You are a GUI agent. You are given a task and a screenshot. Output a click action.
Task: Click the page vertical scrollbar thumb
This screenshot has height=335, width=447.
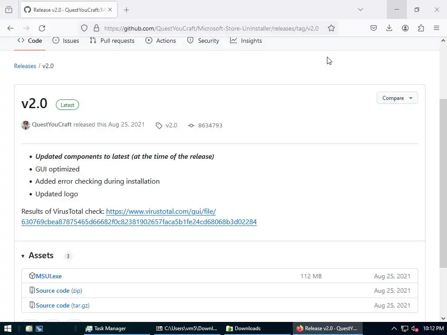point(443,183)
